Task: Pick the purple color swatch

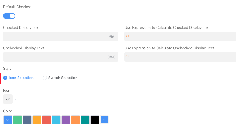Action: pyautogui.click(x=66, y=120)
